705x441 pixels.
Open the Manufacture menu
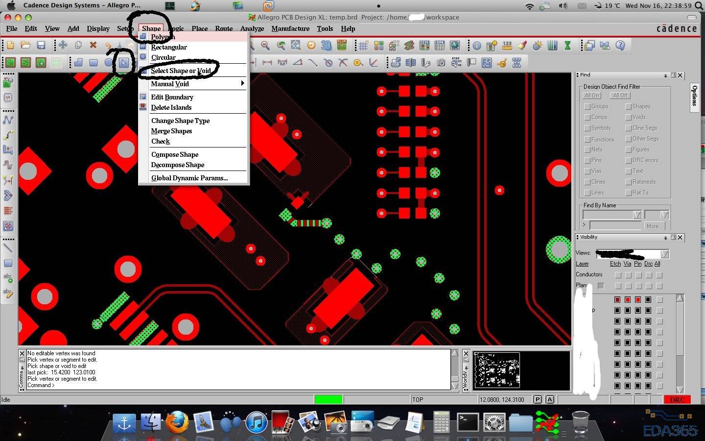290,28
